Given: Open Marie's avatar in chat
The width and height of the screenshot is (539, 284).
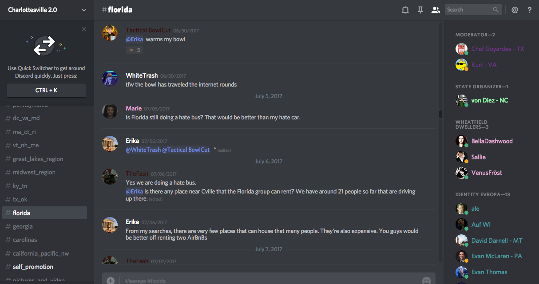Looking at the screenshot, I should point(110,111).
